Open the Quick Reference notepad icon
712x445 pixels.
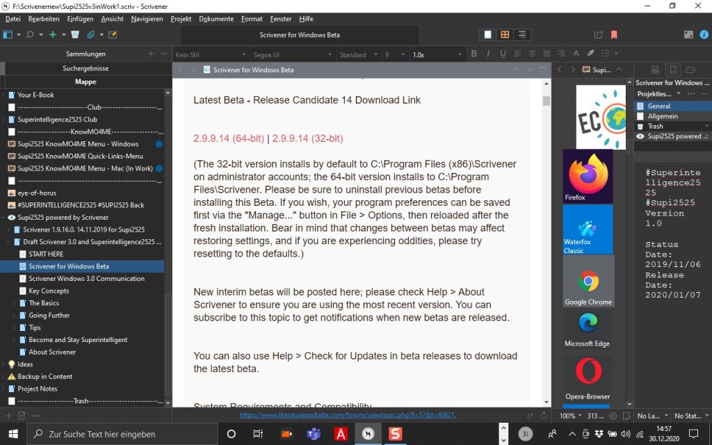[x=113, y=35]
